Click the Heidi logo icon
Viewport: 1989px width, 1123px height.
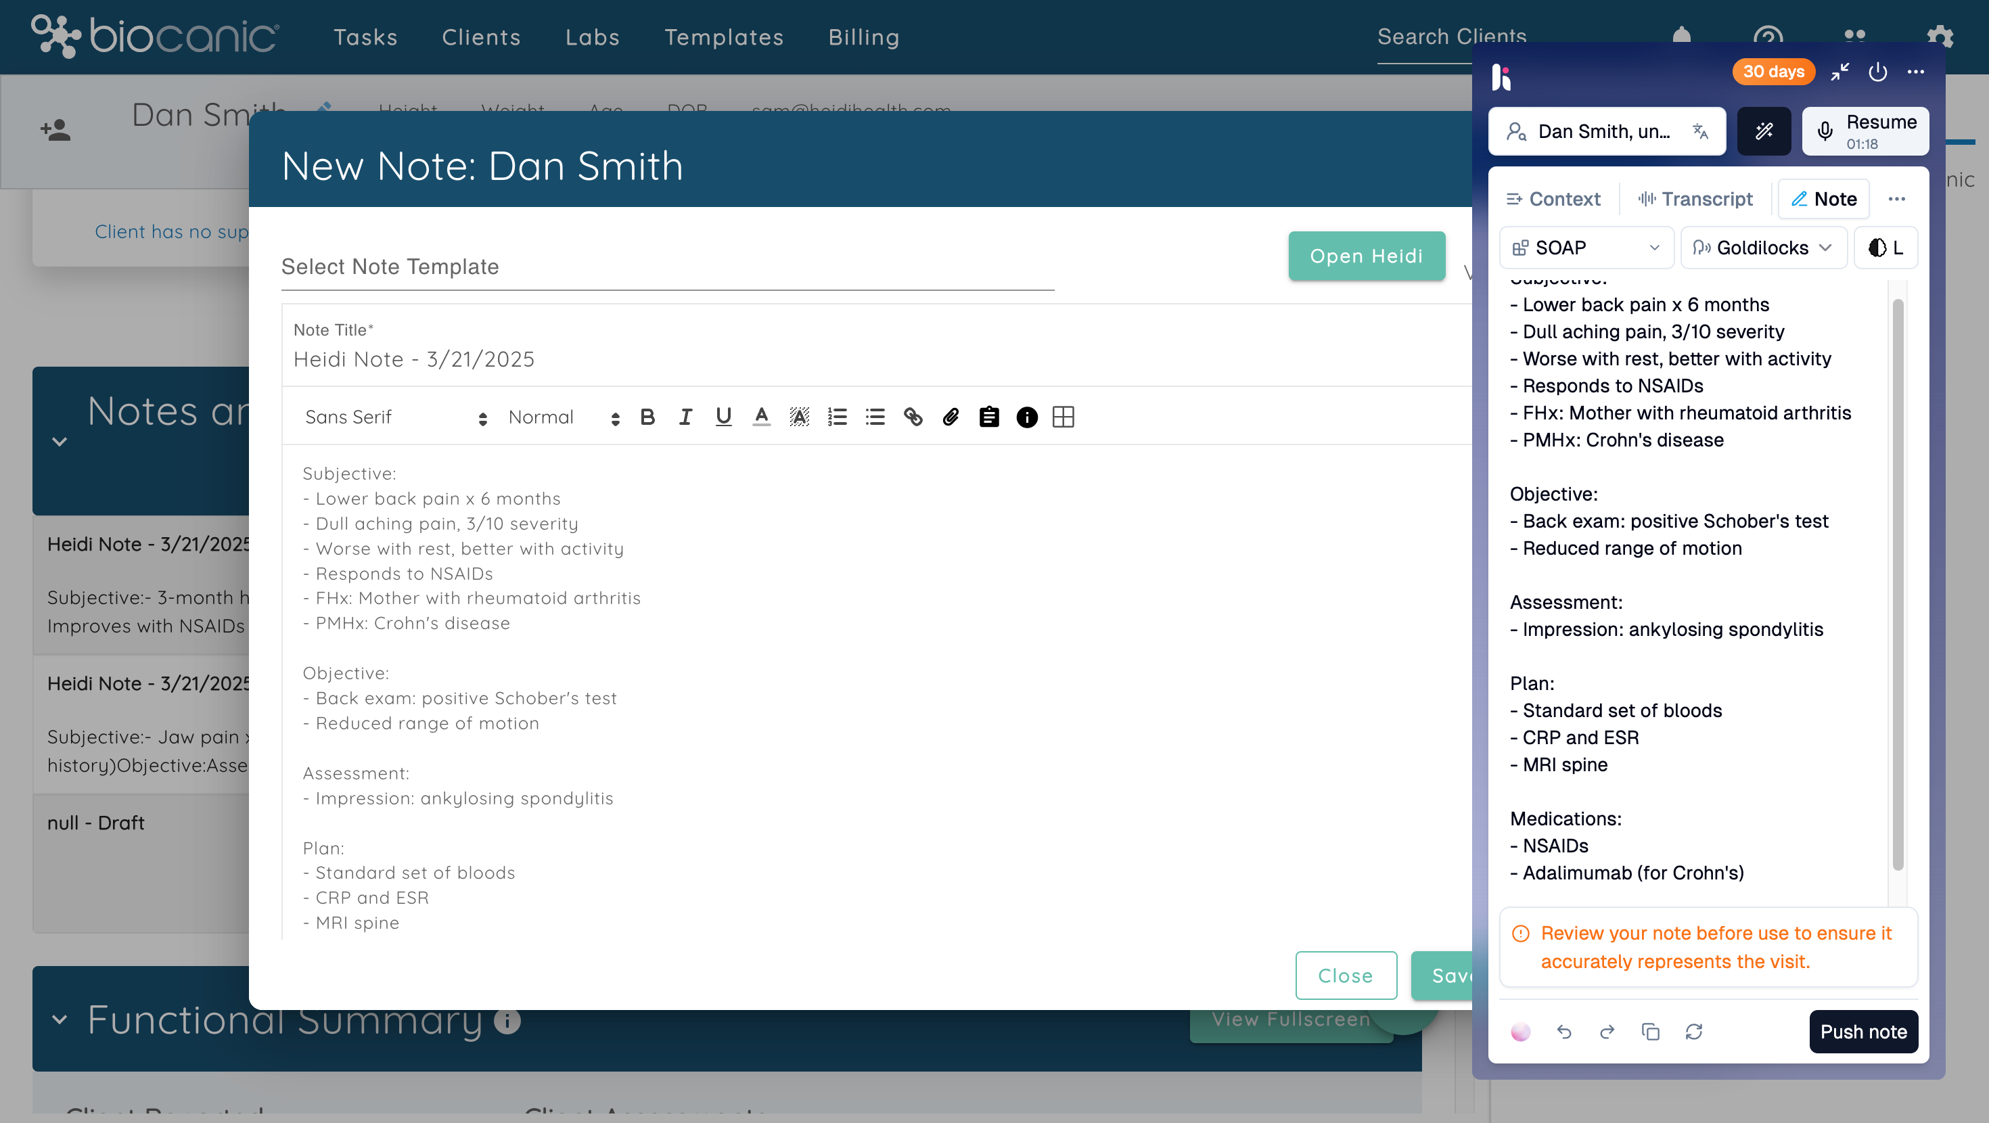click(x=1501, y=76)
